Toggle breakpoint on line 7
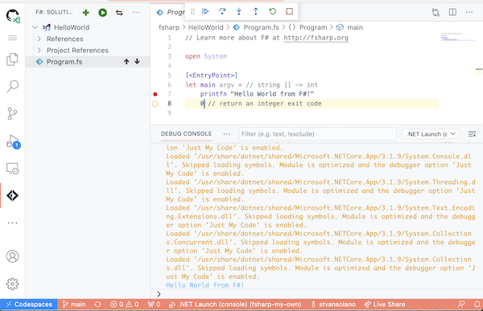Viewport: 483px width, 311px height. [x=155, y=94]
